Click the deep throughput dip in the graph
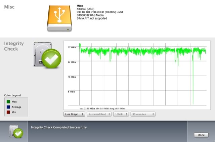 193,82
